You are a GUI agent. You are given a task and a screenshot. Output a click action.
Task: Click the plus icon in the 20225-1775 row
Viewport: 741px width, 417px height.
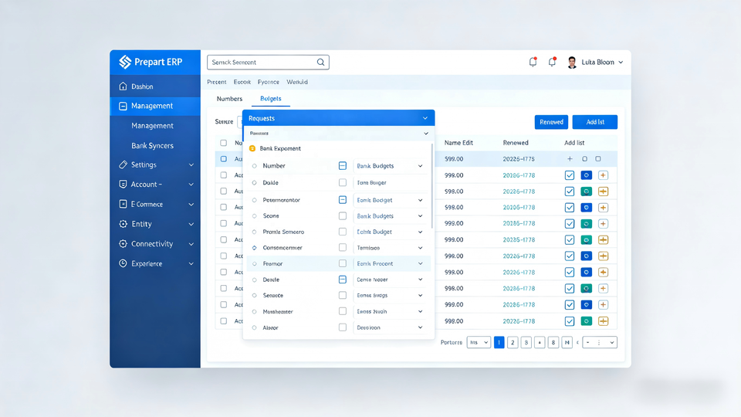tap(570, 159)
